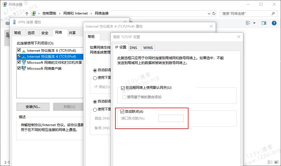Click the change view layout icon
Screen dimensions: 281x166
pyautogui.click(x=248, y=23)
